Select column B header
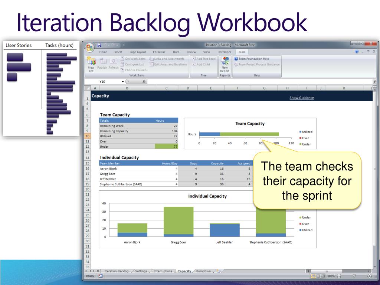 pyautogui.click(x=127, y=88)
